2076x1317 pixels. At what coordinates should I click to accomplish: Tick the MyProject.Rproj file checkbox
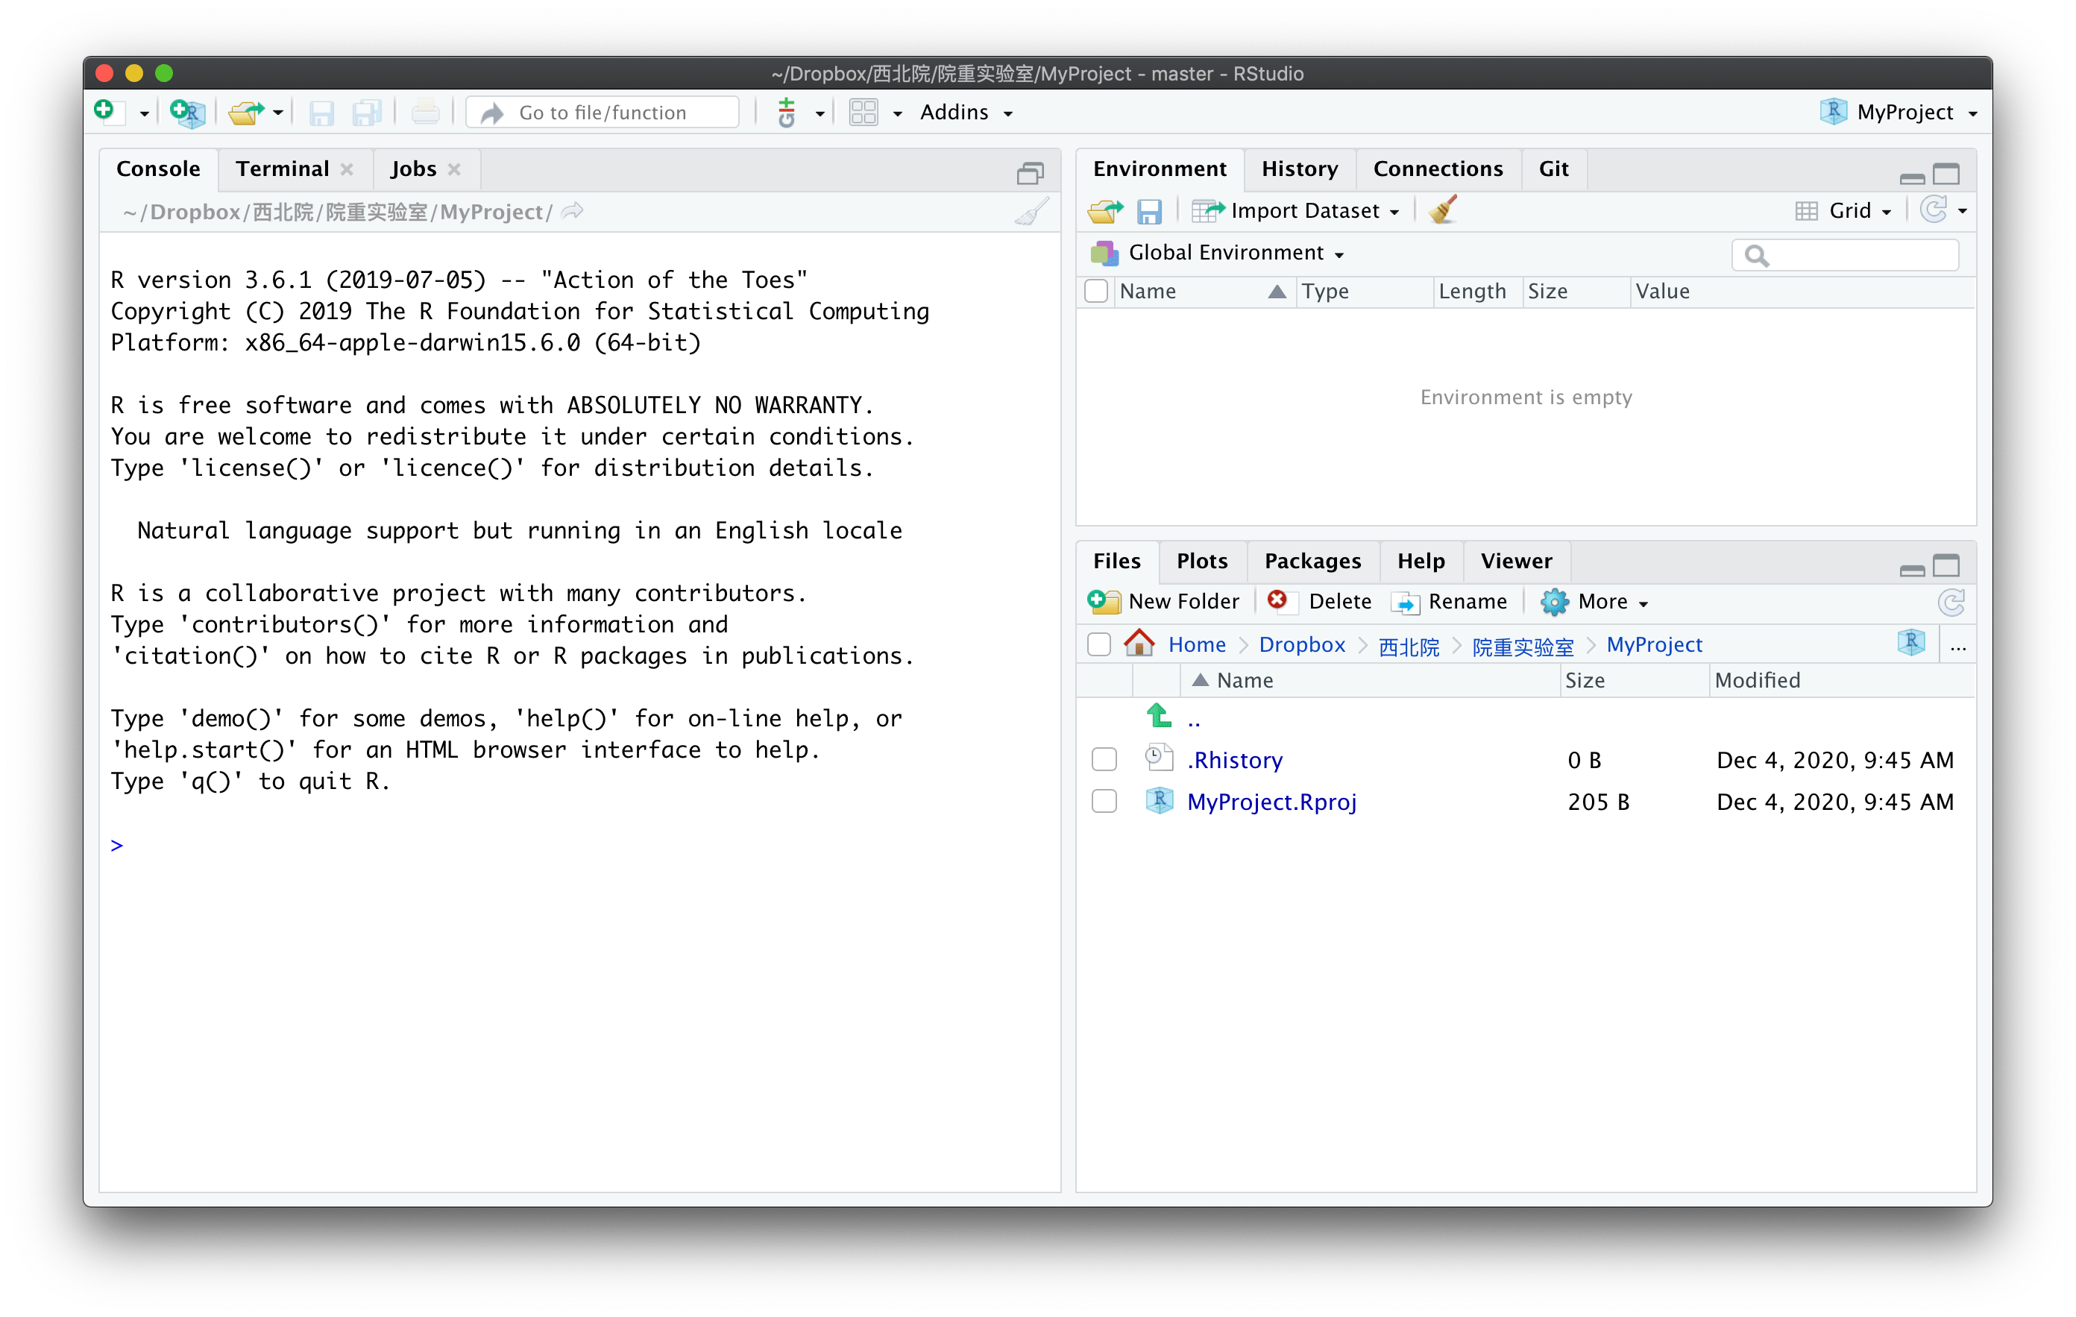click(1104, 802)
